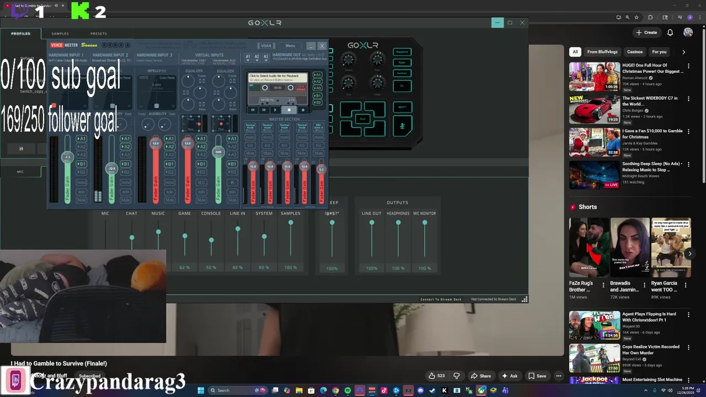
Task: Open the Windows Start menu
Action: tap(201, 390)
